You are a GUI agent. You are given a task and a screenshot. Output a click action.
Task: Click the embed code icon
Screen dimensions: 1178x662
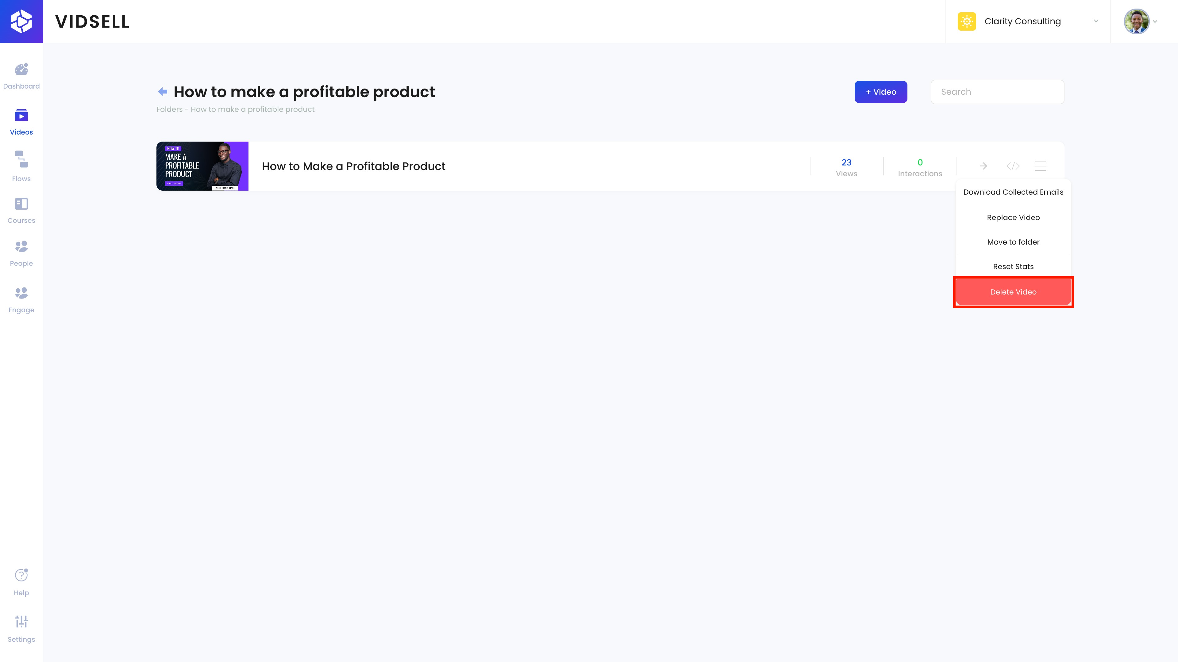[x=1013, y=166]
